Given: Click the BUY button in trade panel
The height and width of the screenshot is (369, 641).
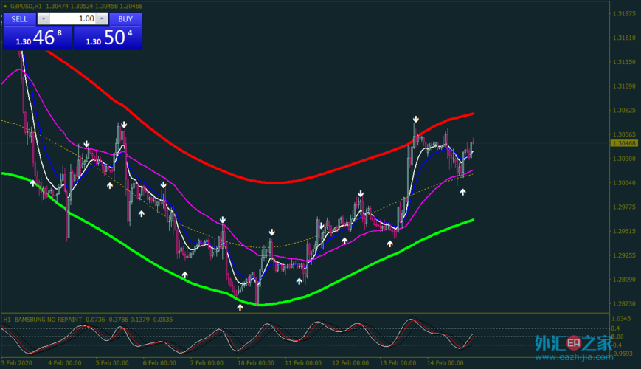Looking at the screenshot, I should click(125, 18).
